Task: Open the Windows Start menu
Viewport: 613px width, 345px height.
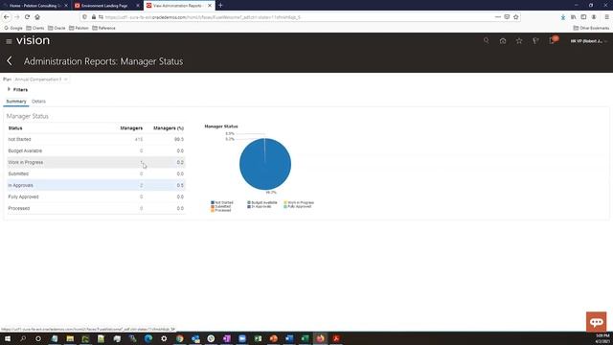Action: (8, 338)
